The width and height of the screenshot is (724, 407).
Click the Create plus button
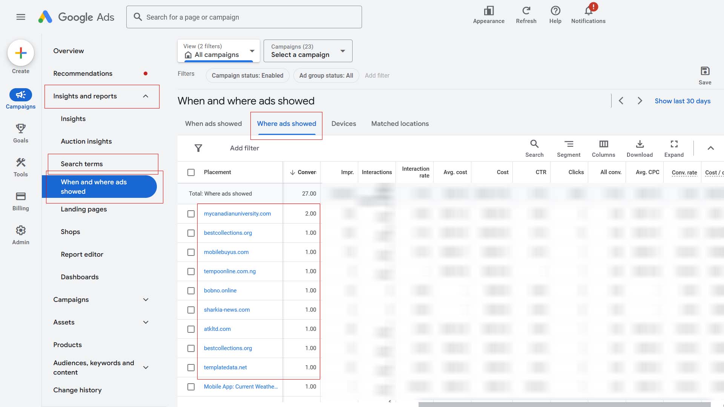tap(21, 53)
